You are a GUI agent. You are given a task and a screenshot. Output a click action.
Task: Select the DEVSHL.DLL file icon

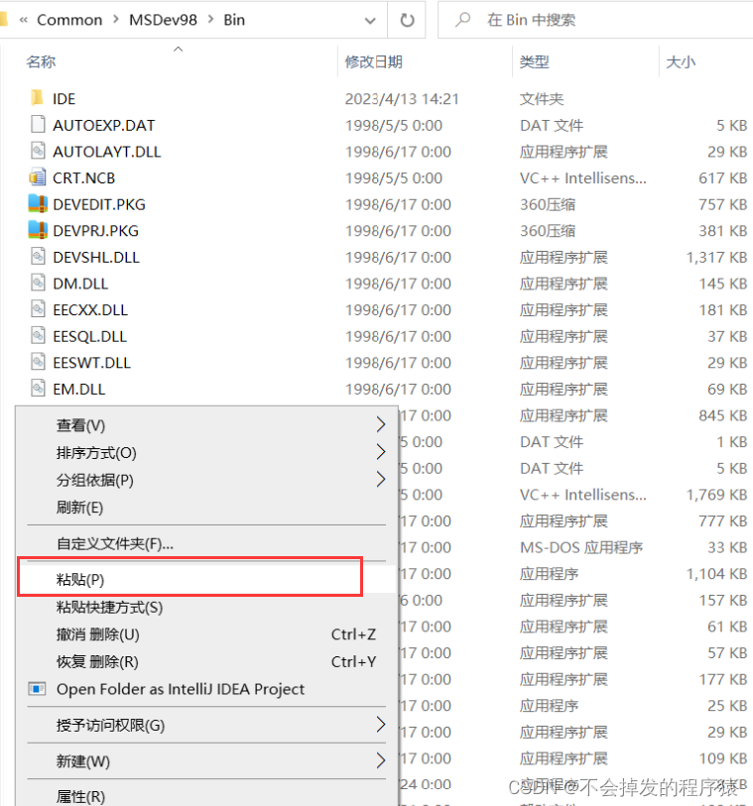tap(38, 257)
